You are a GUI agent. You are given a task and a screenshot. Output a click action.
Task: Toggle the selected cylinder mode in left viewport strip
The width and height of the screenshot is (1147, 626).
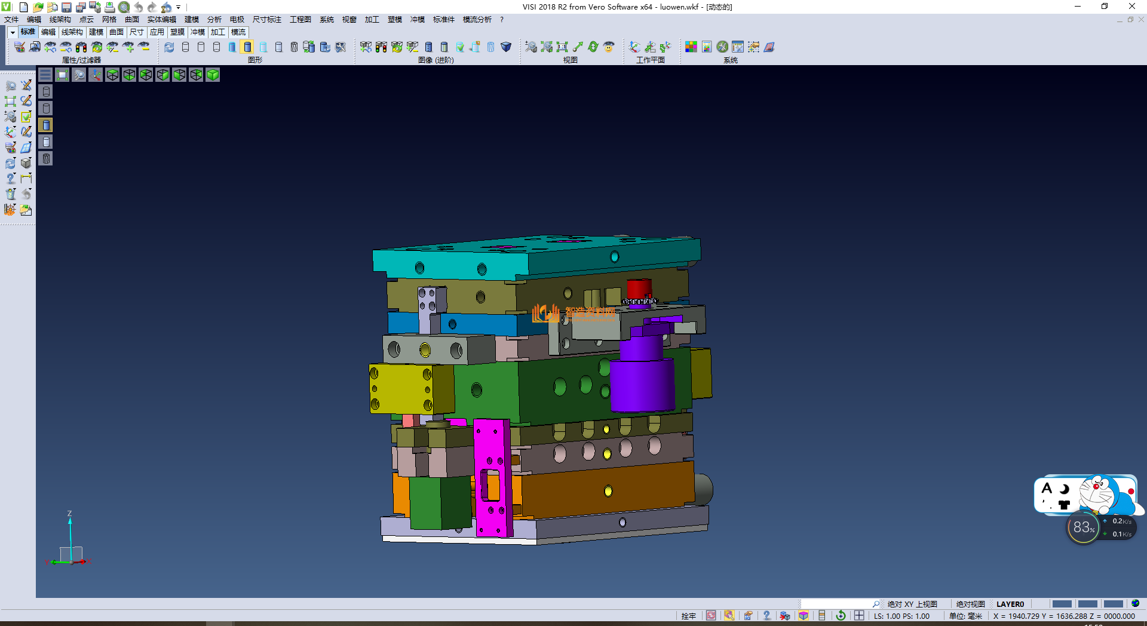(46, 125)
